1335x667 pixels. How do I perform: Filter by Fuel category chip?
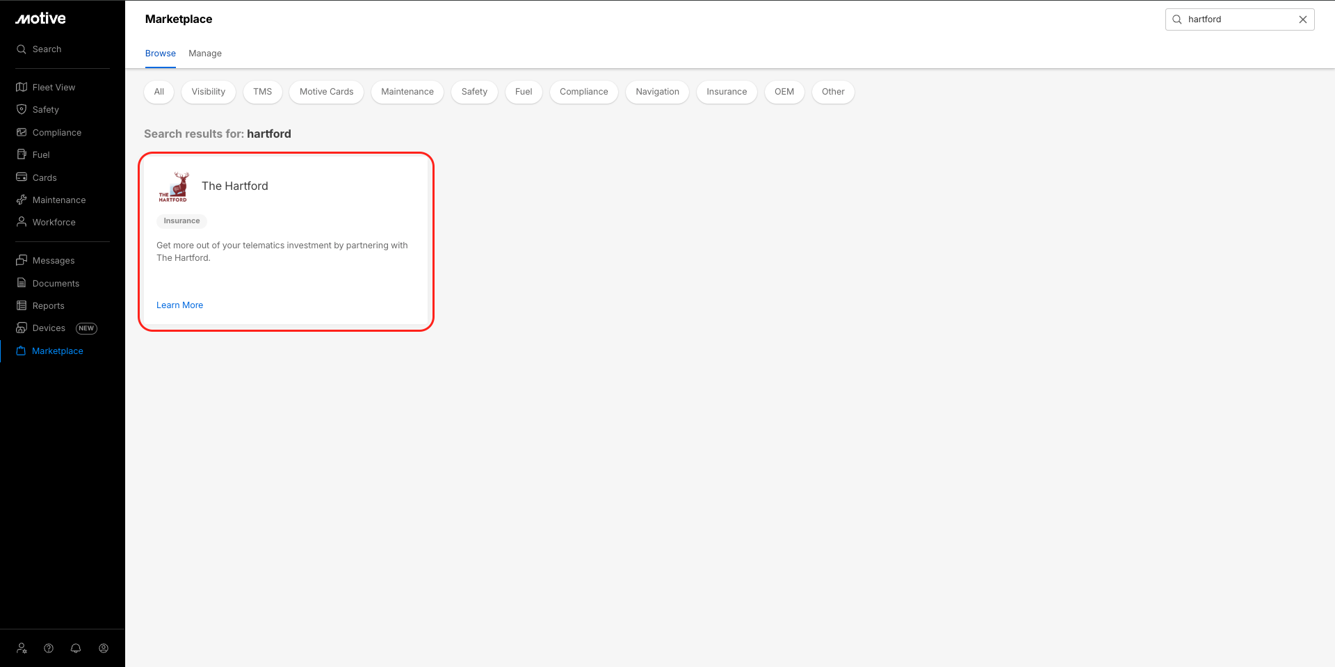pos(524,92)
